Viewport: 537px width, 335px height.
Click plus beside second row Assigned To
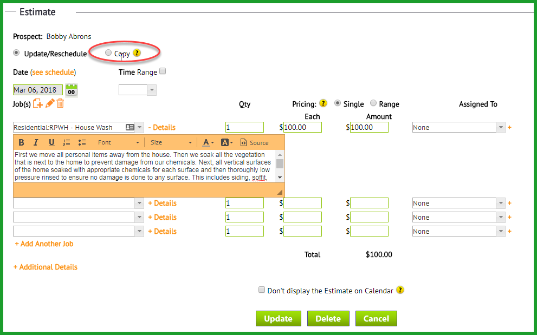click(509, 203)
